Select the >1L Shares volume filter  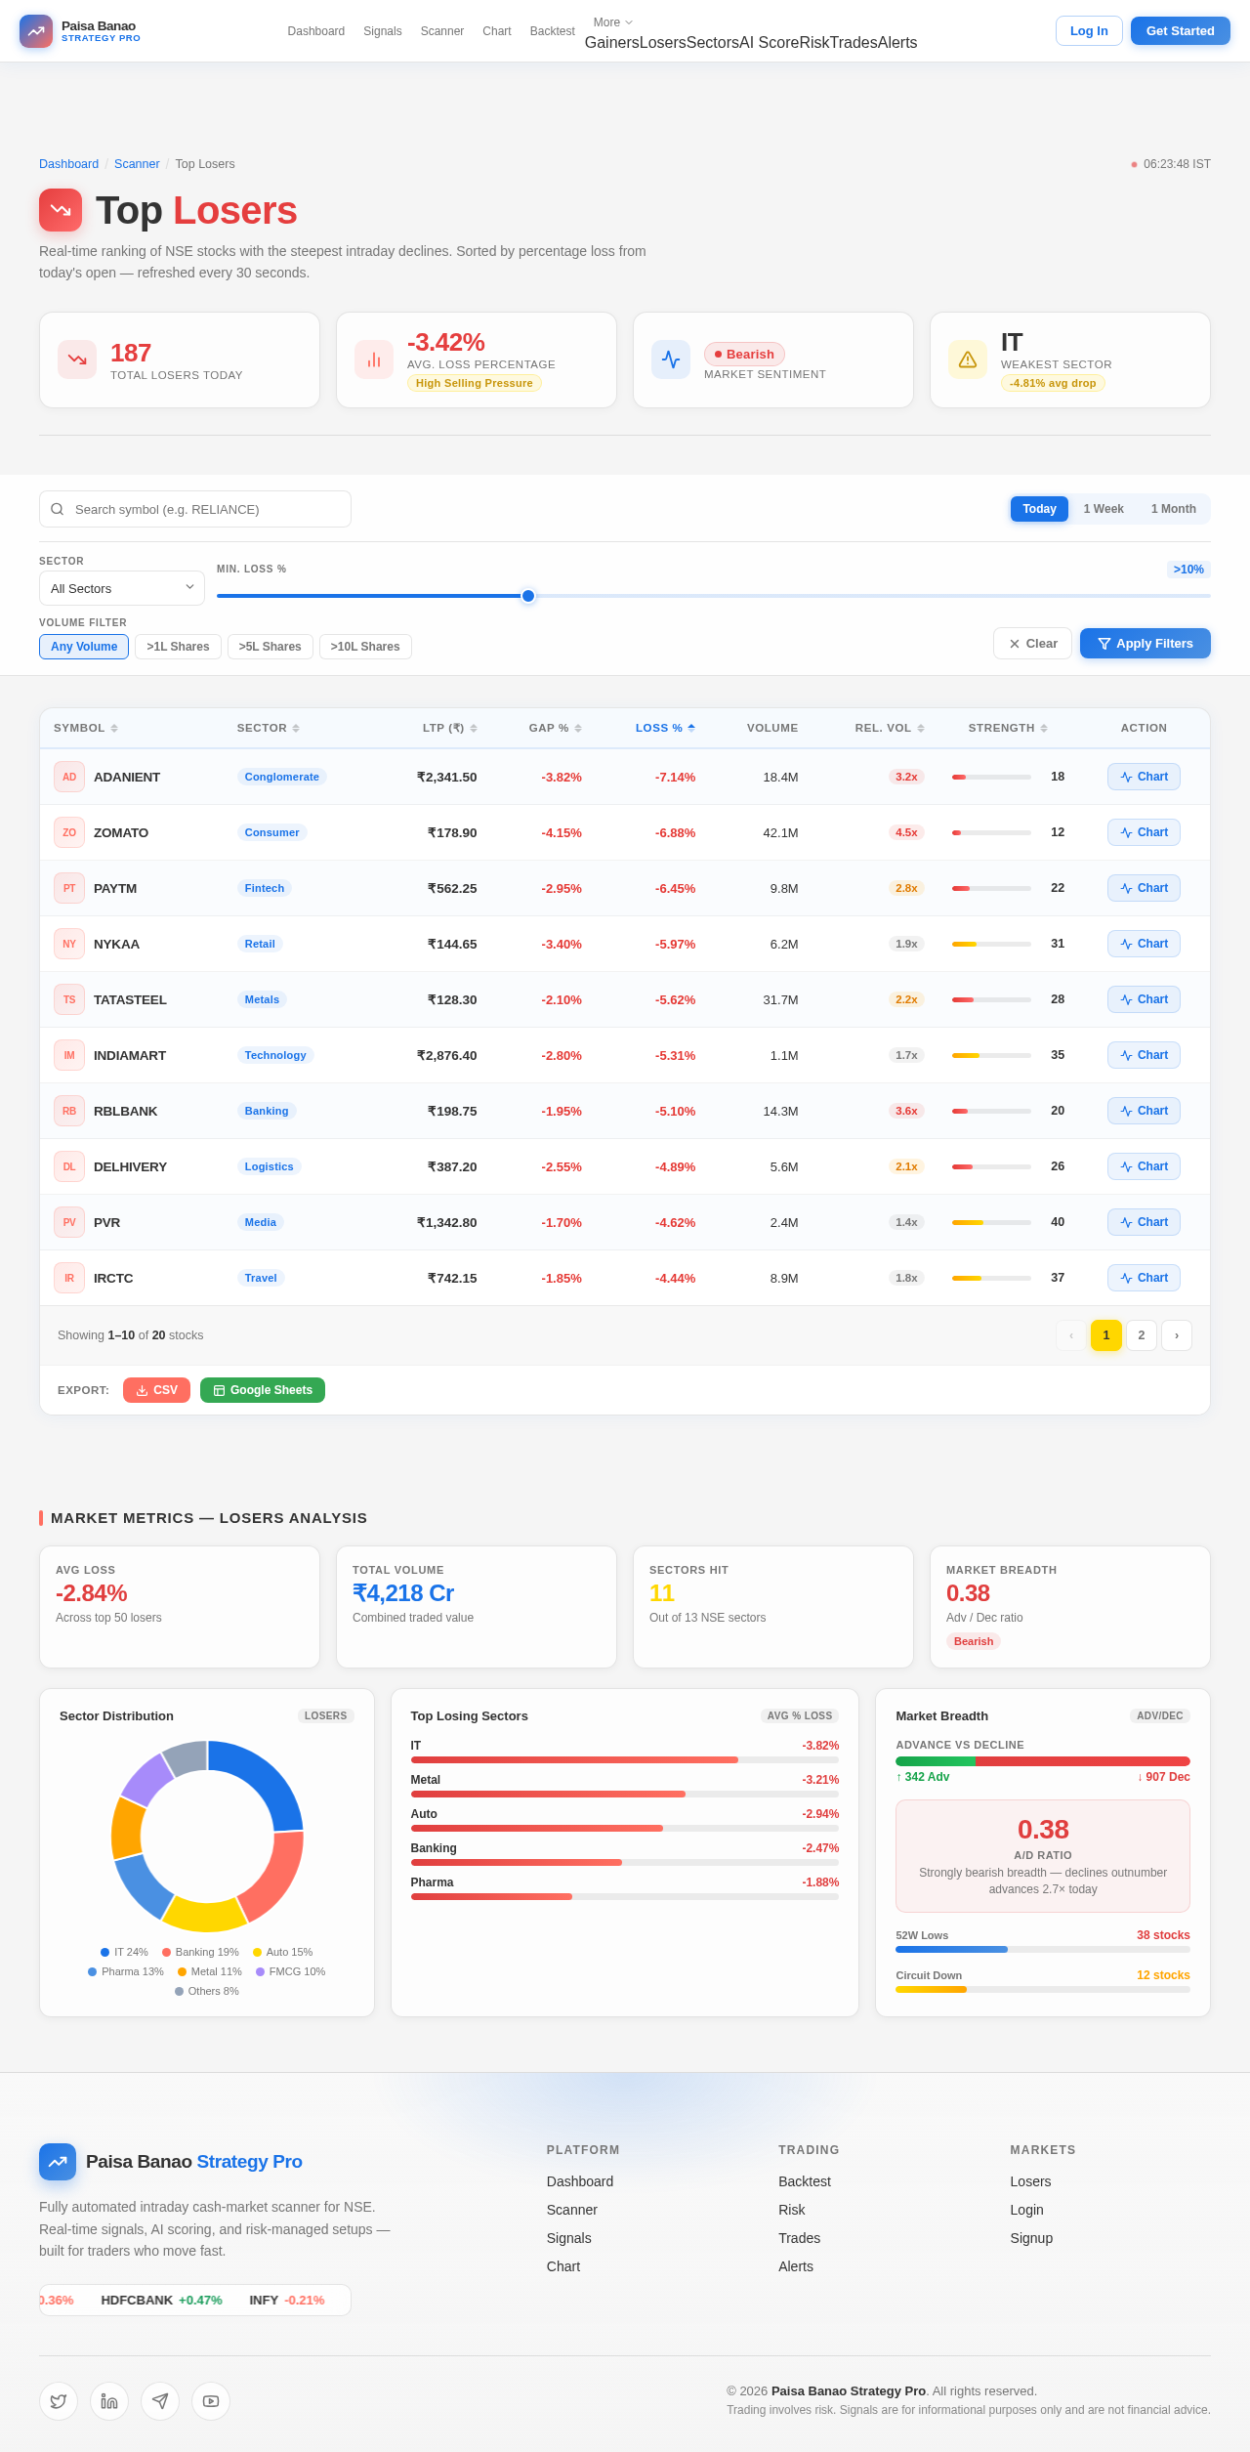click(178, 647)
